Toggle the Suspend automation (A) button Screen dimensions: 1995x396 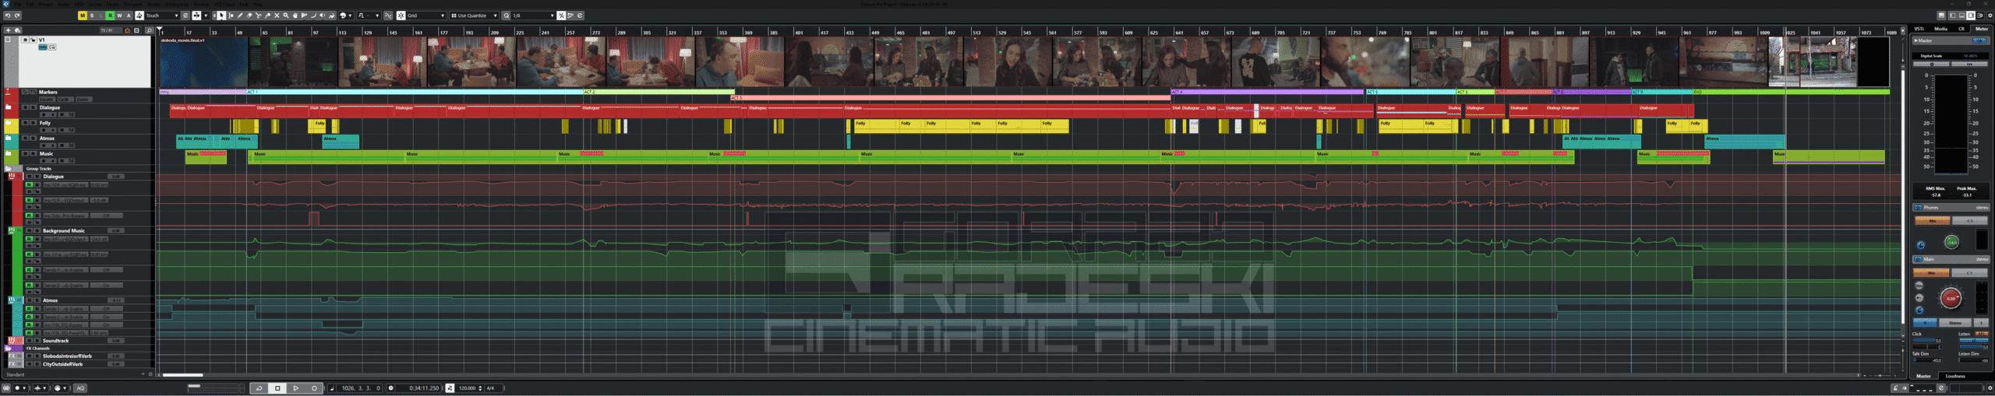(129, 16)
